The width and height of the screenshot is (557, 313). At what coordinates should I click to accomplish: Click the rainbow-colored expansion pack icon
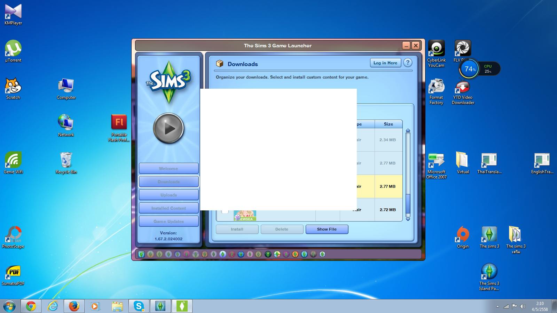coord(277,254)
